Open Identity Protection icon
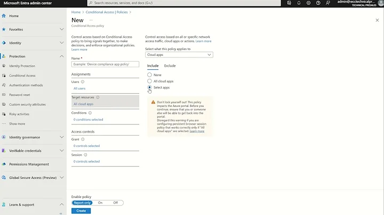This screenshot has height=215, width=384. [4, 66]
